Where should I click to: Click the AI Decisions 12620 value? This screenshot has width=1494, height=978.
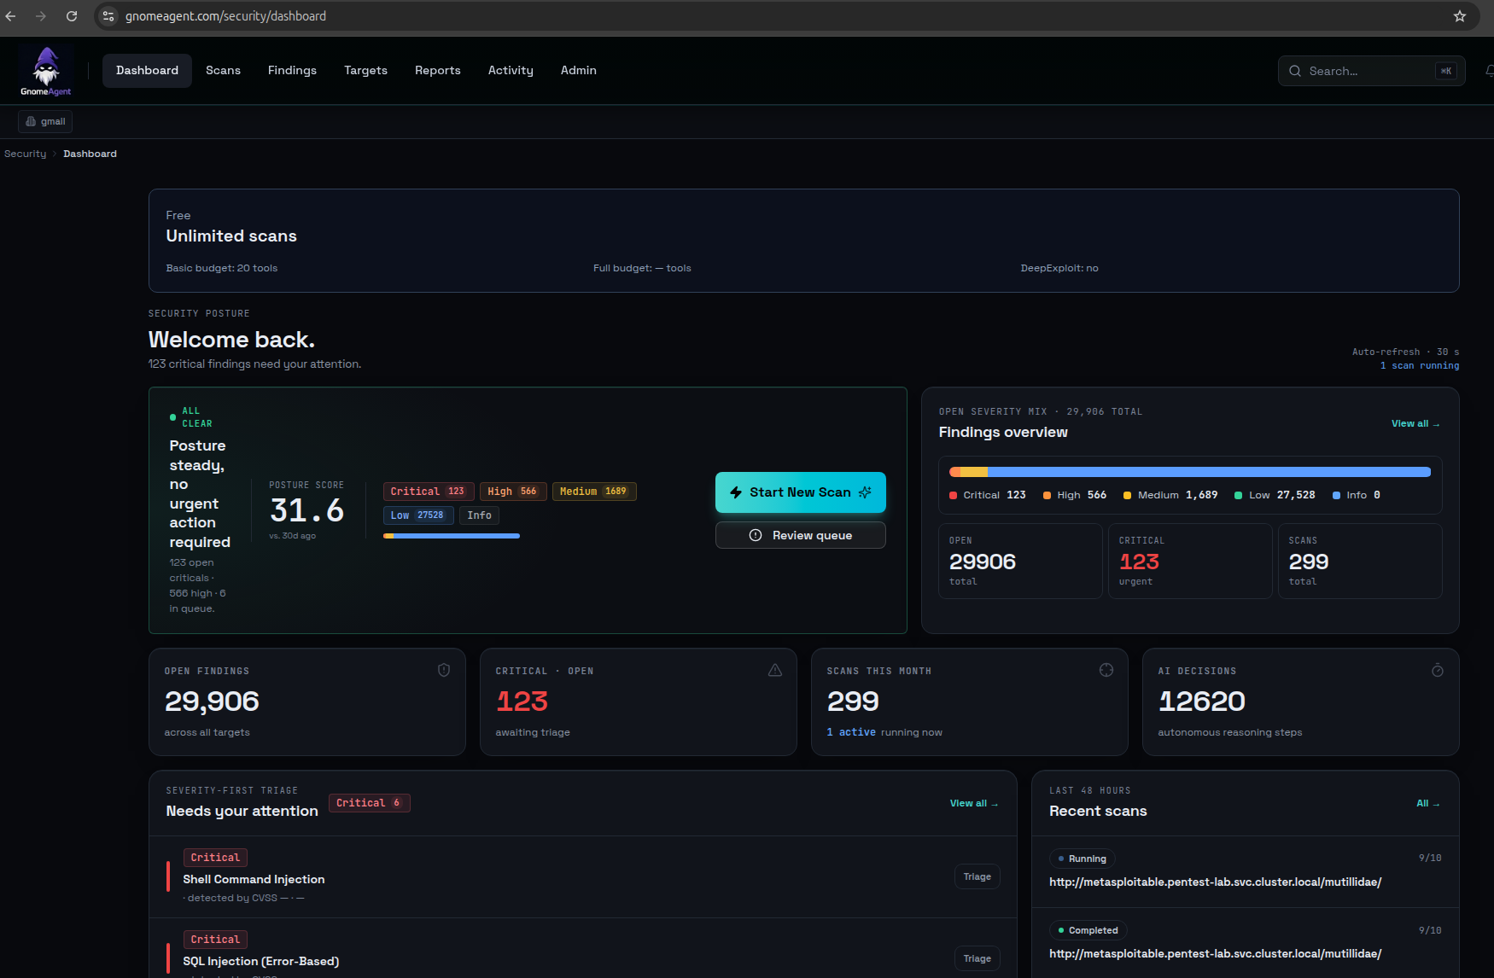click(1201, 701)
